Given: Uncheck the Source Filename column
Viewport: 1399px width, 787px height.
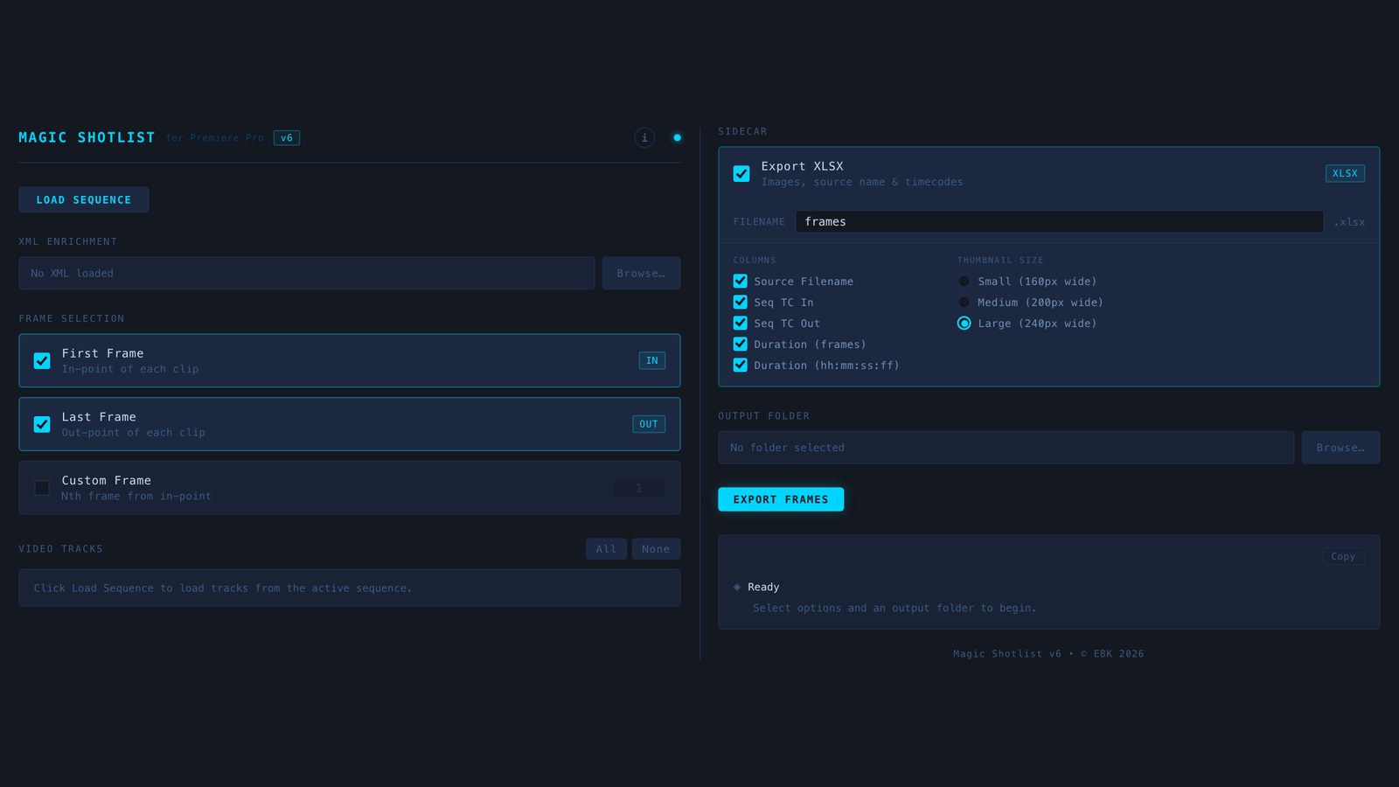Looking at the screenshot, I should (741, 281).
